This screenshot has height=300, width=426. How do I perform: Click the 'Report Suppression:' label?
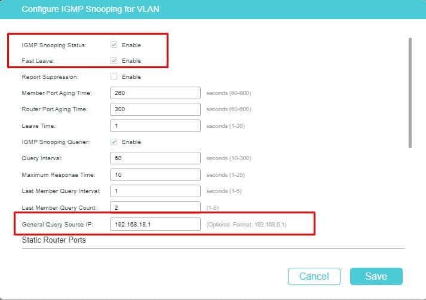[x=50, y=77]
